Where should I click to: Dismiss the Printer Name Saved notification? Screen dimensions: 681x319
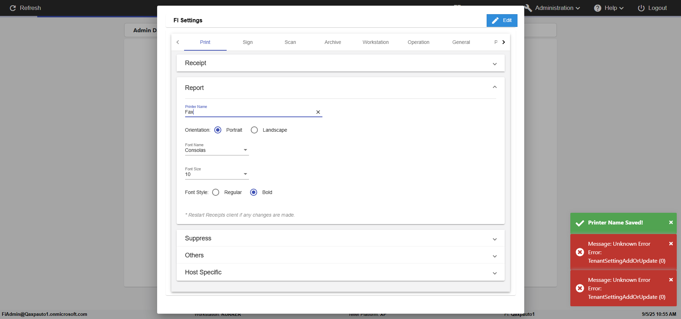pos(671,222)
